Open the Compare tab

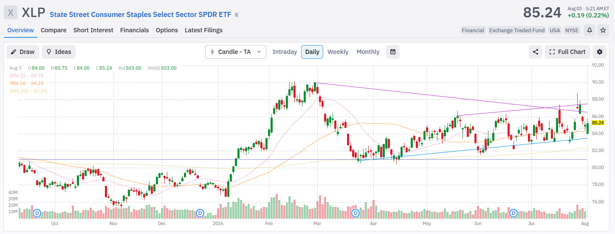(x=54, y=30)
